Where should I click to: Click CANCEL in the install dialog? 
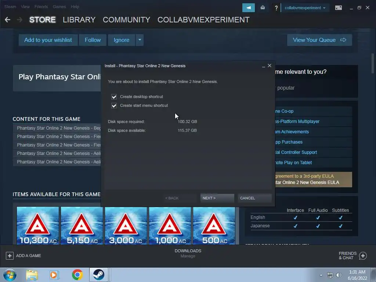[255, 198]
